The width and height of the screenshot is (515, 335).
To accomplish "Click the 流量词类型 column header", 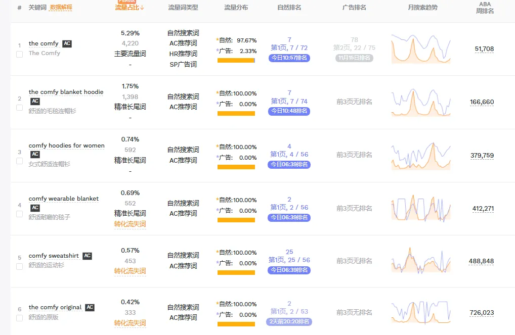I will click(x=183, y=7).
